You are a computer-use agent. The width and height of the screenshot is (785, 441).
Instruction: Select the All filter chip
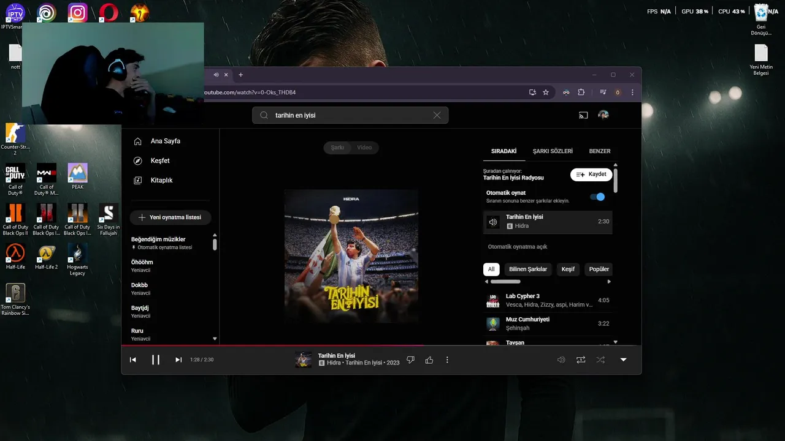pos(491,269)
